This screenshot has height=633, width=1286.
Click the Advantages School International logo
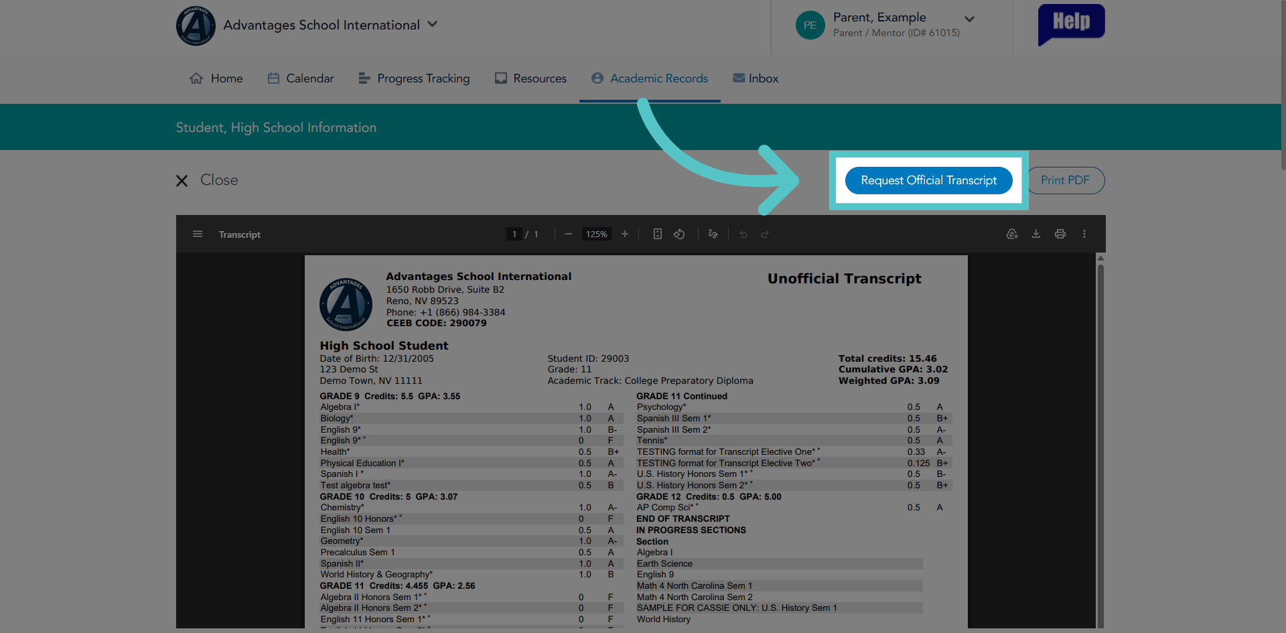click(196, 26)
